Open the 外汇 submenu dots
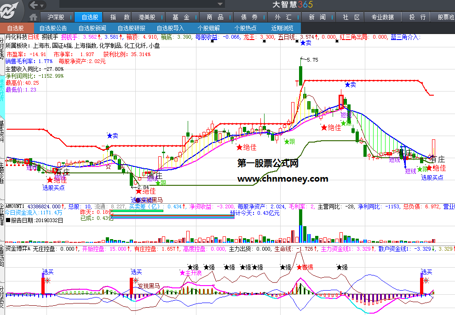This screenshot has height=315, width=455. pos(298,17)
